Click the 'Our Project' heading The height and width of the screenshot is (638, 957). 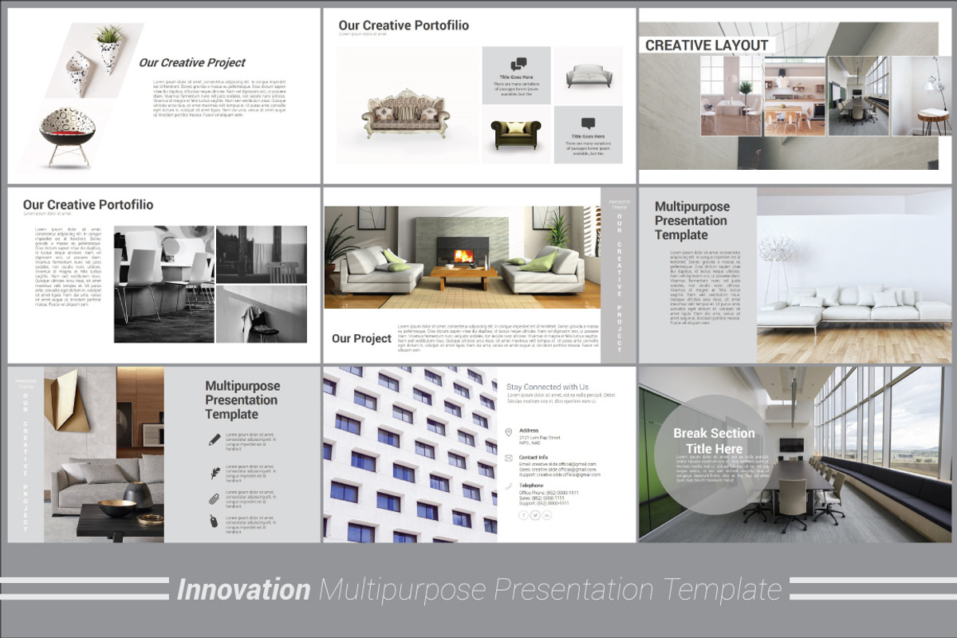[361, 338]
